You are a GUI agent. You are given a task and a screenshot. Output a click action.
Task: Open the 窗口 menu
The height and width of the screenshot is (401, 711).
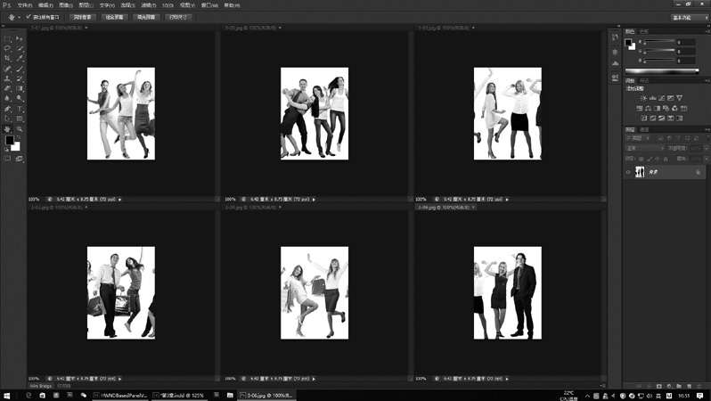click(x=208, y=4)
